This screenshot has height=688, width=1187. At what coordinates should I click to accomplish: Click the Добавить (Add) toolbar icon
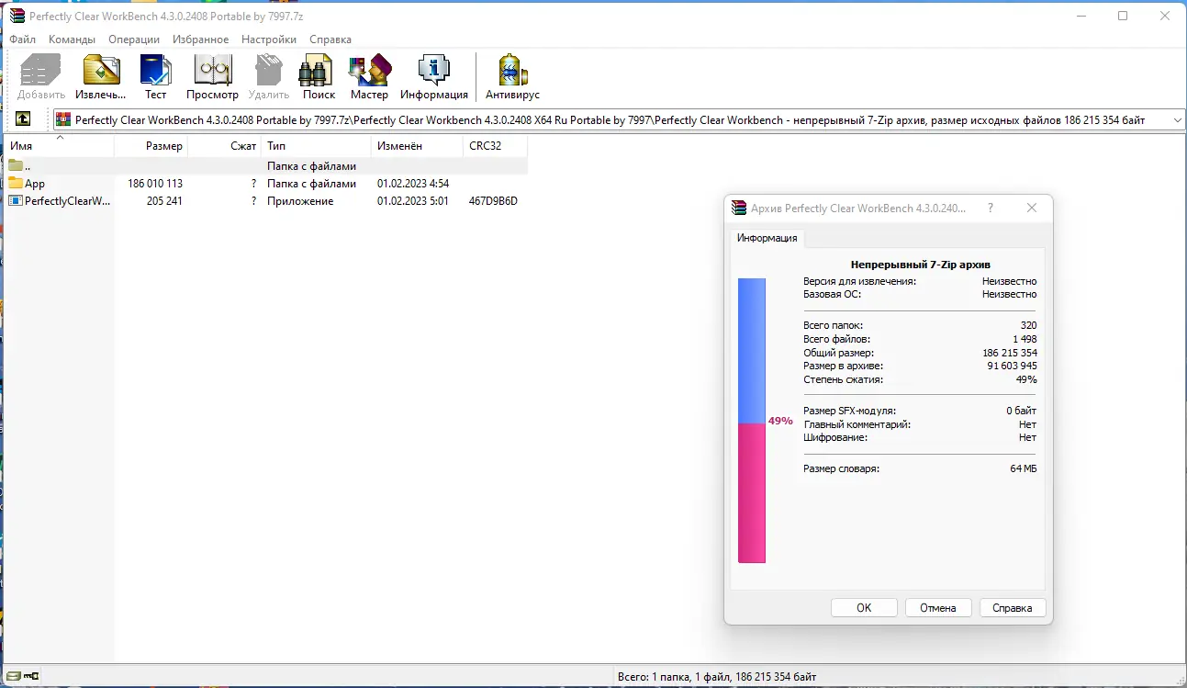(x=41, y=70)
